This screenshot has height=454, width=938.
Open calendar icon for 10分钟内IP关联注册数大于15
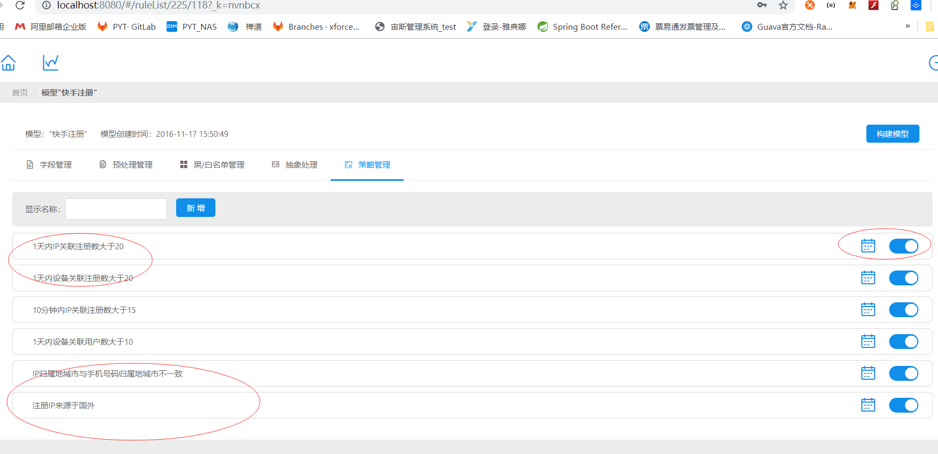coord(868,310)
